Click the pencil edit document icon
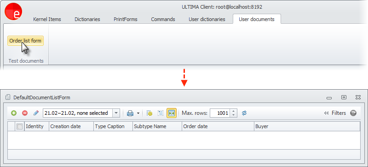 [x=36, y=113]
